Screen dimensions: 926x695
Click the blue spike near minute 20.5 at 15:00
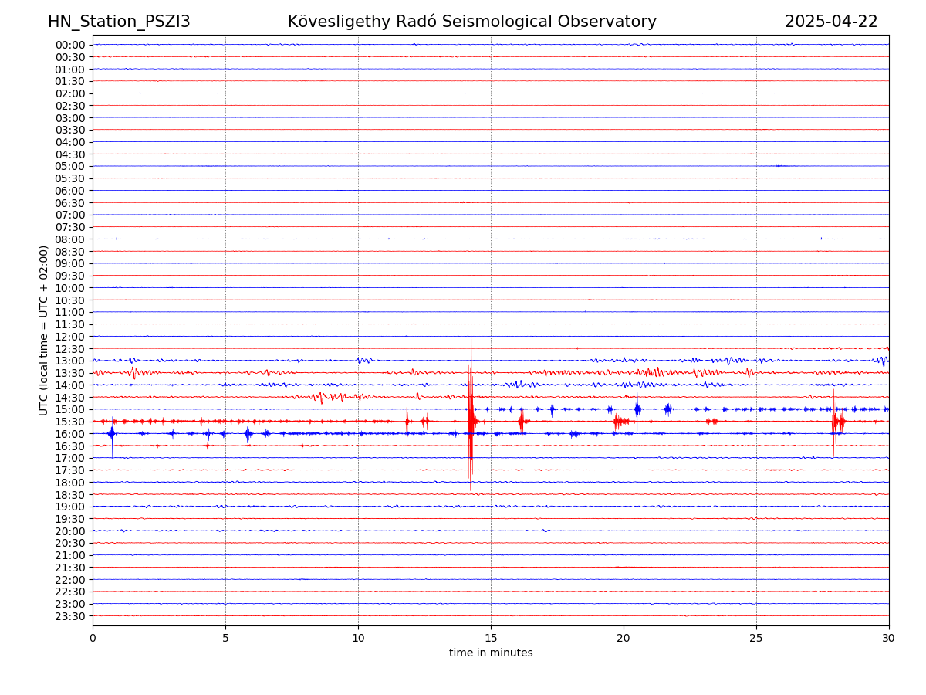click(637, 409)
